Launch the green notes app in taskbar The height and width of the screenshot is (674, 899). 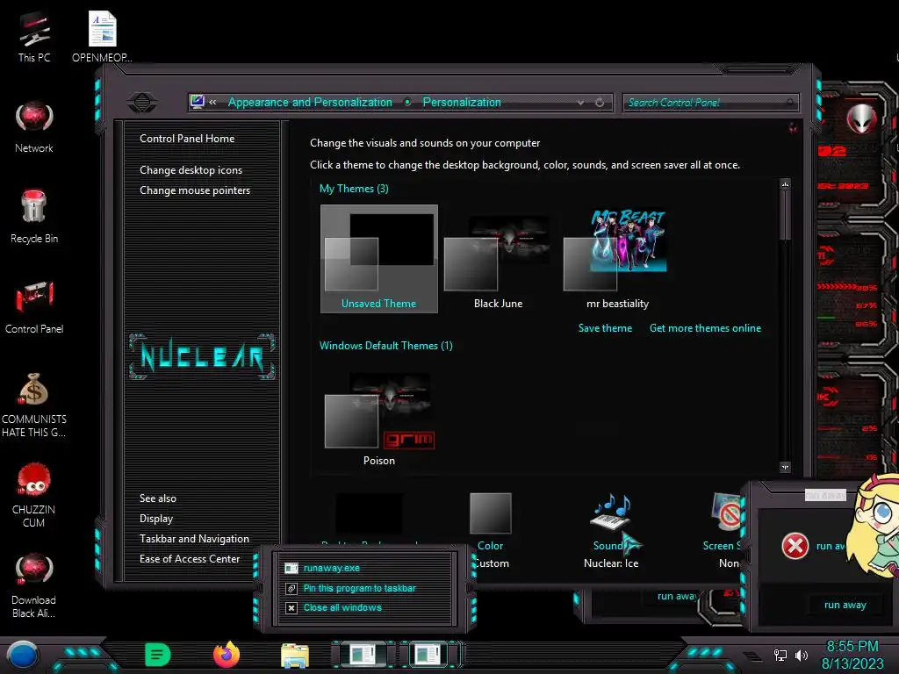click(x=157, y=655)
